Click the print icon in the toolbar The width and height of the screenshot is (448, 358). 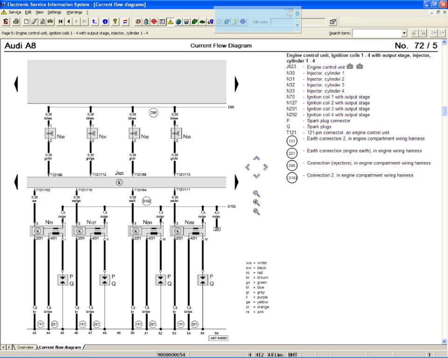click(16, 21)
